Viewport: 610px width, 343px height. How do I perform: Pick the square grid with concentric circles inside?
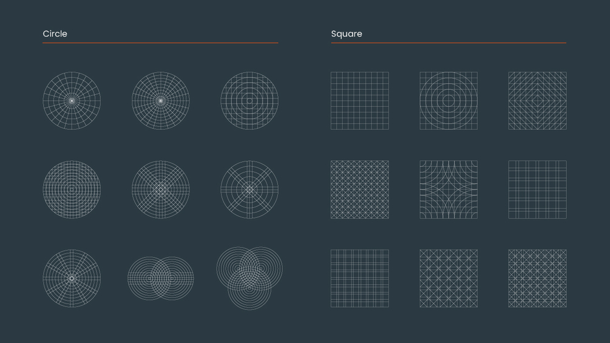click(449, 101)
